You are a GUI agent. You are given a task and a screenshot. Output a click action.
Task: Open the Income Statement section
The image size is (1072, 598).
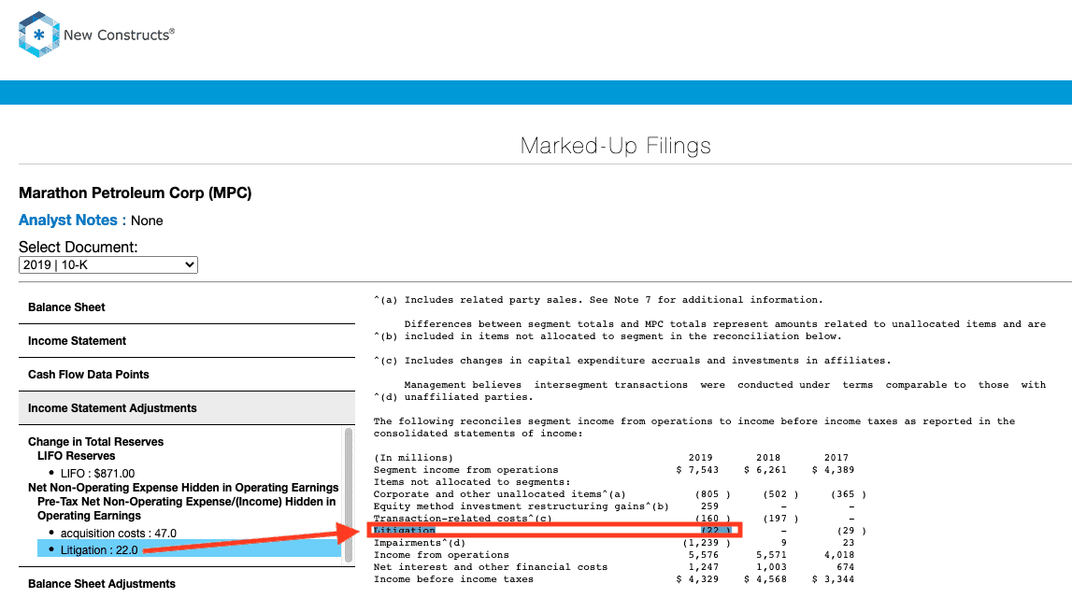point(187,341)
